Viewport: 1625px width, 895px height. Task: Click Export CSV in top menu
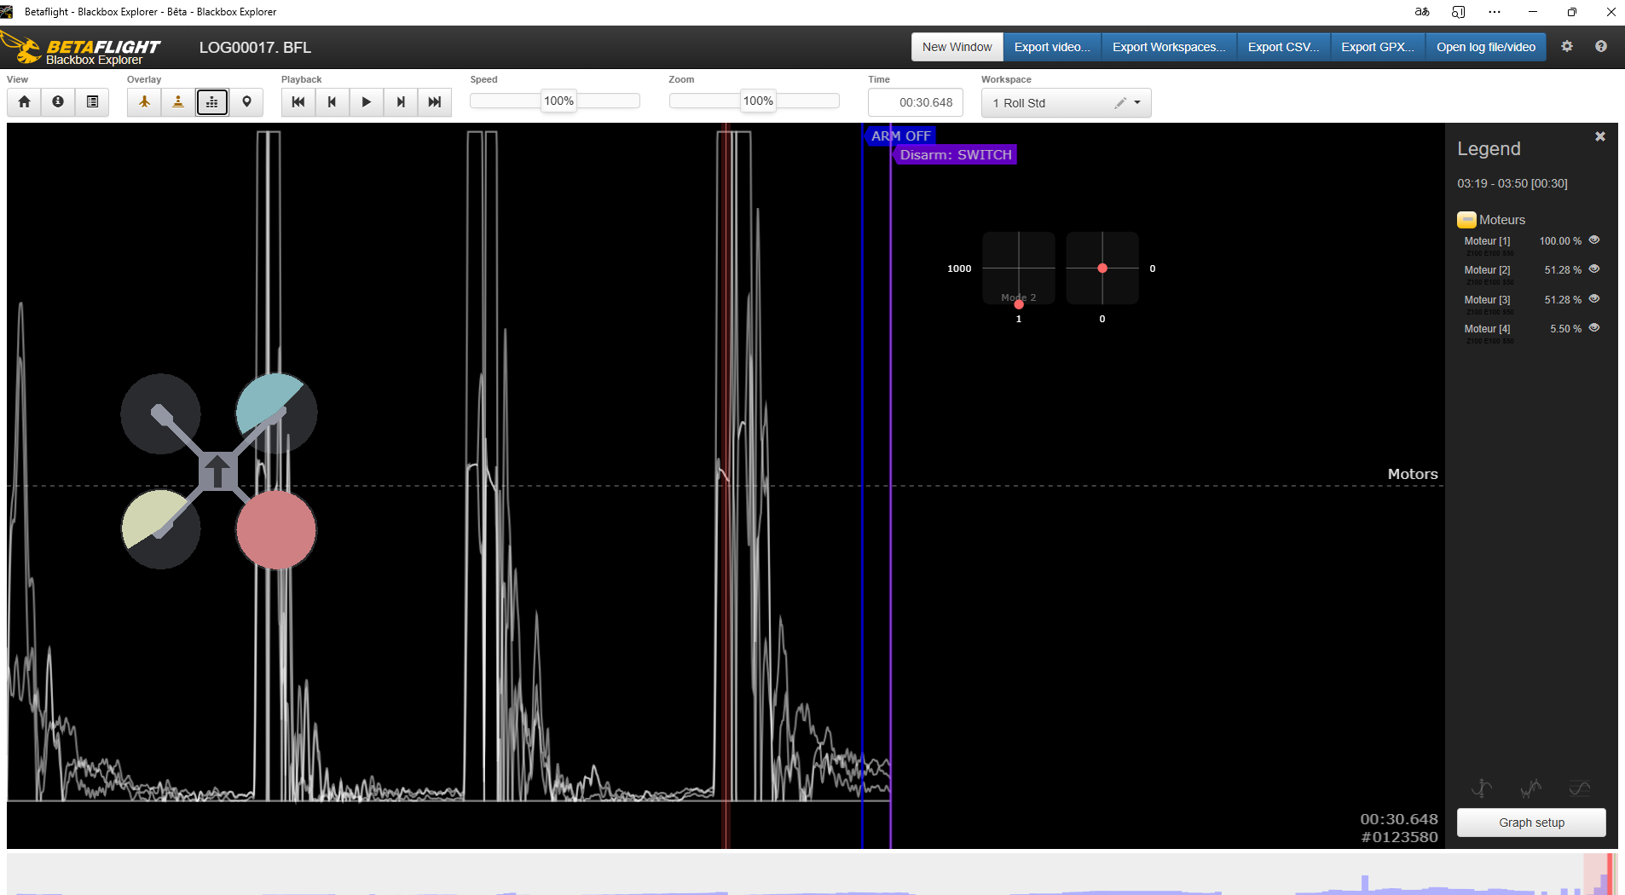(1283, 47)
